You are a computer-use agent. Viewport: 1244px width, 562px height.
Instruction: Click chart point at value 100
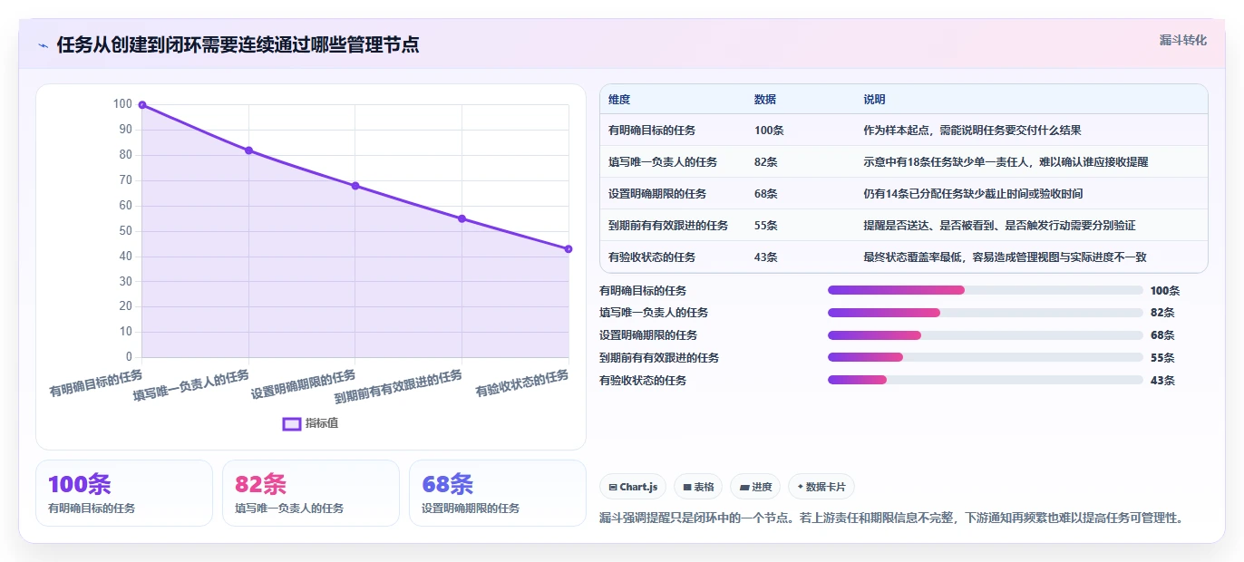click(142, 105)
